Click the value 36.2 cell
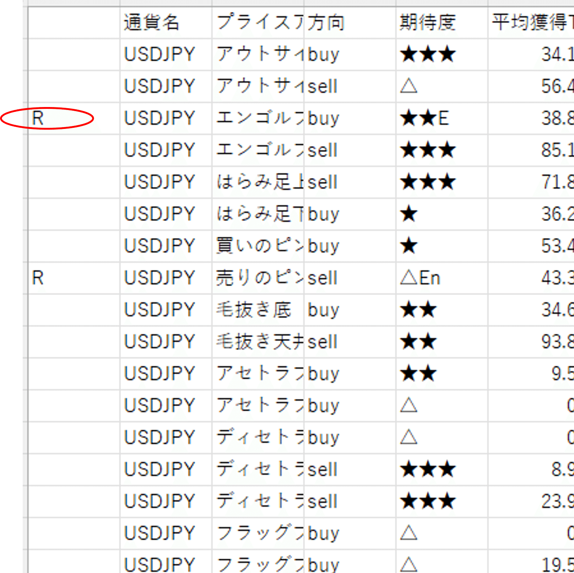The image size is (574, 573). [x=531, y=214]
